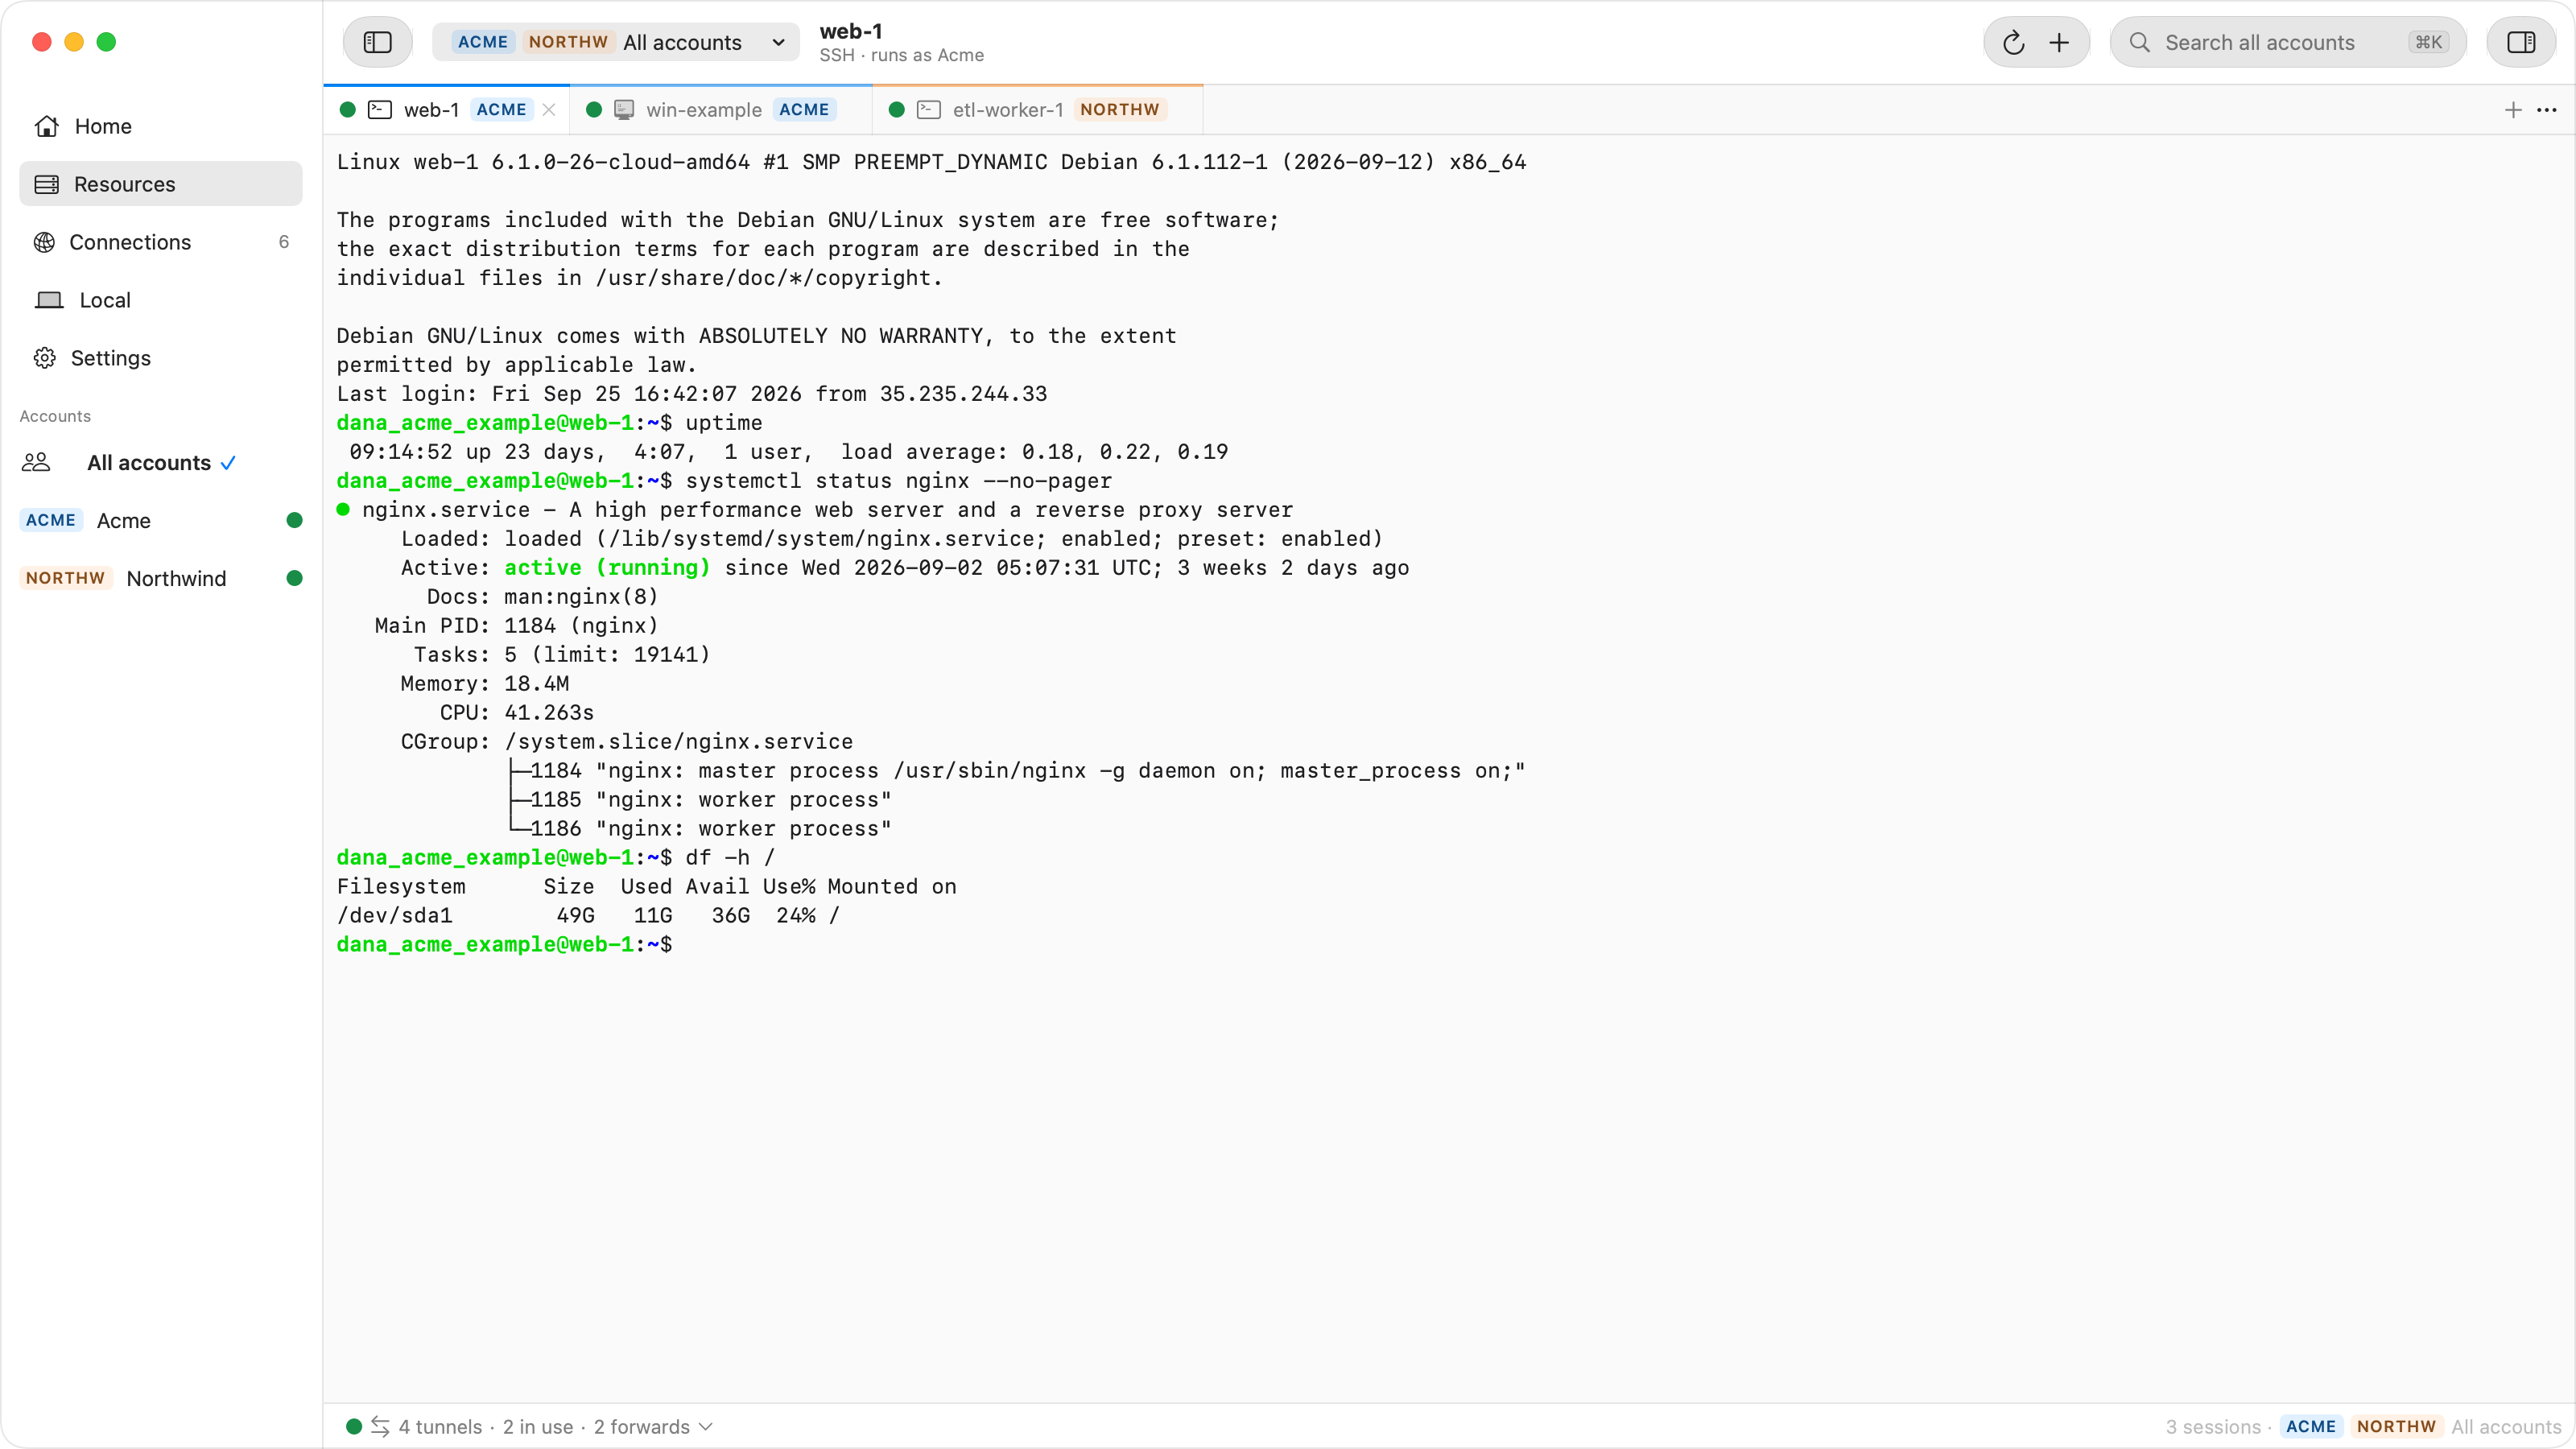Click the Accounts section header in the sidebar
The image size is (2576, 1449).
pos(55,416)
